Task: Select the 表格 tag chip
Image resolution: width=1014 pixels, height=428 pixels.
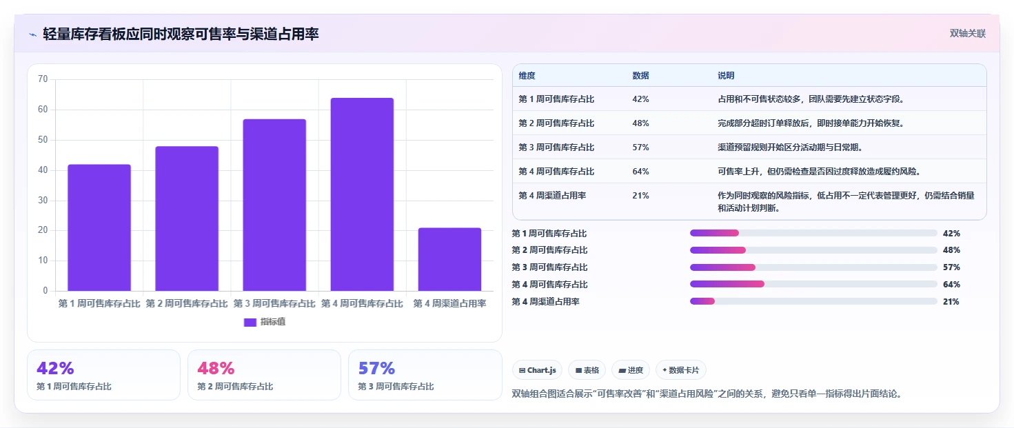Action: point(587,370)
